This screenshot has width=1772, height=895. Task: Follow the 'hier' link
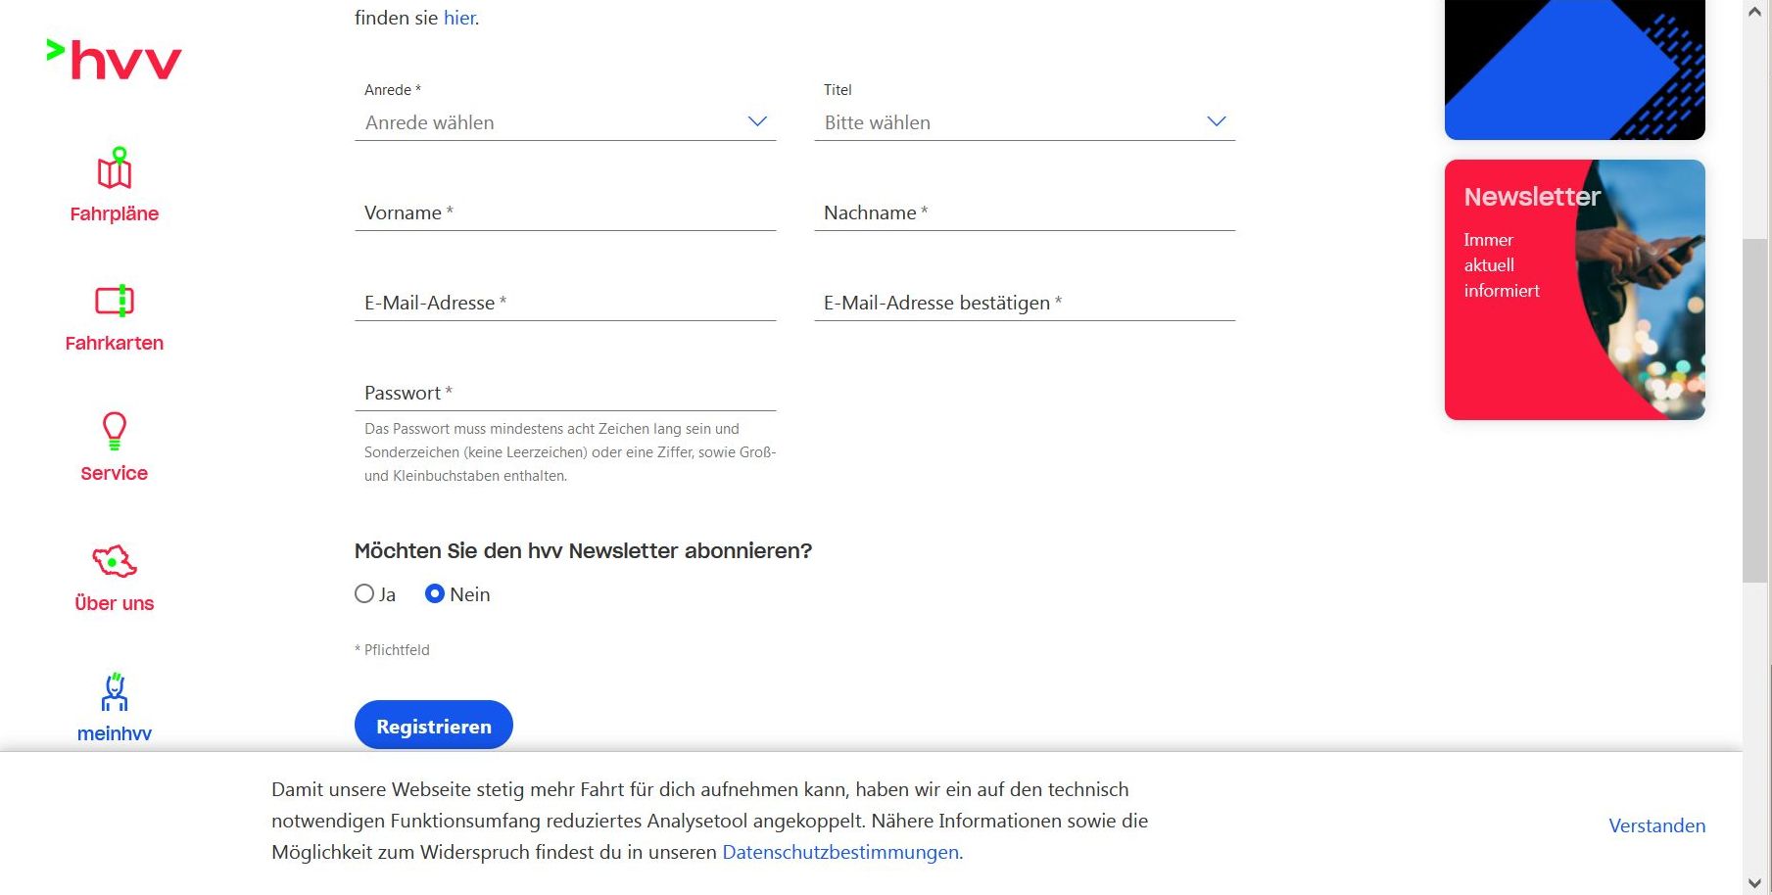tap(459, 18)
